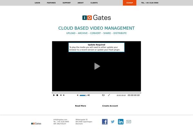Click the IO Gates logo at top
The height and width of the screenshot is (129, 193).
(x=96, y=17)
